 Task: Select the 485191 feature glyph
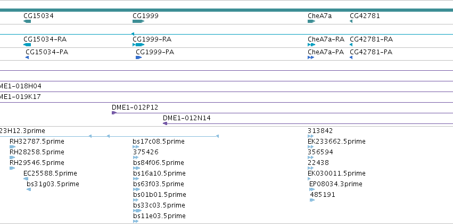[312, 200]
